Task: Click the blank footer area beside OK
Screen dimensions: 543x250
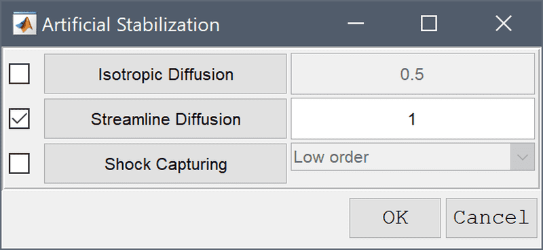Action: [173, 218]
